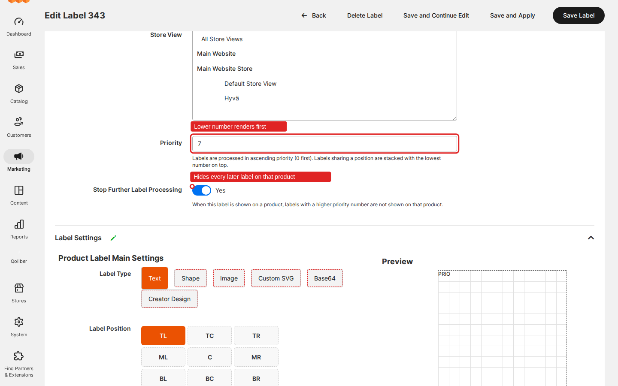The height and width of the screenshot is (386, 618).
Task: Click the Back arrow icon
Action: click(304, 15)
